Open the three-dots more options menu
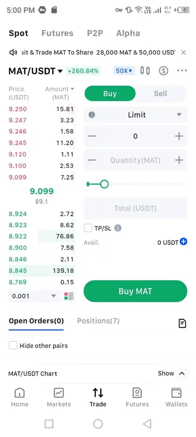This screenshot has height=437, width=196. (182, 71)
